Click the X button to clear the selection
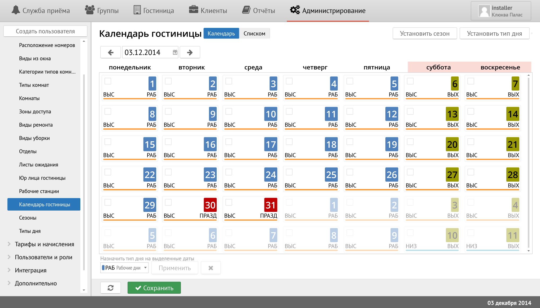 click(211, 268)
